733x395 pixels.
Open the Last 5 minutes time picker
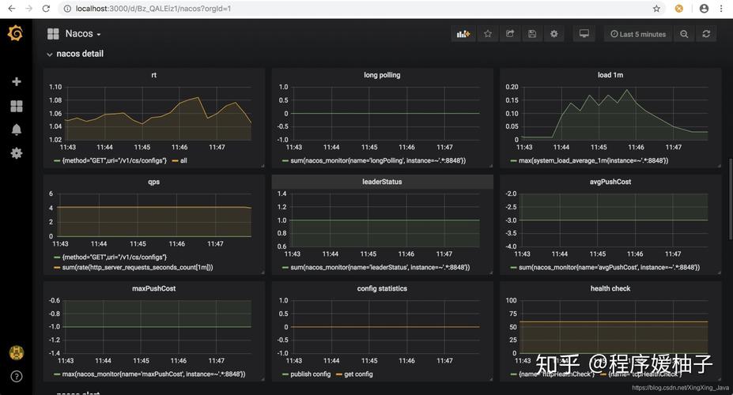coord(638,34)
